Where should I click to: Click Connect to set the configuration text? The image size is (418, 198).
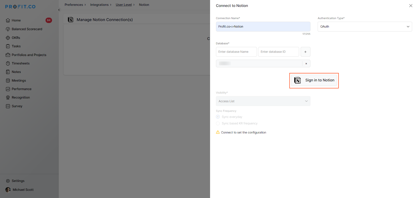pyautogui.click(x=244, y=133)
